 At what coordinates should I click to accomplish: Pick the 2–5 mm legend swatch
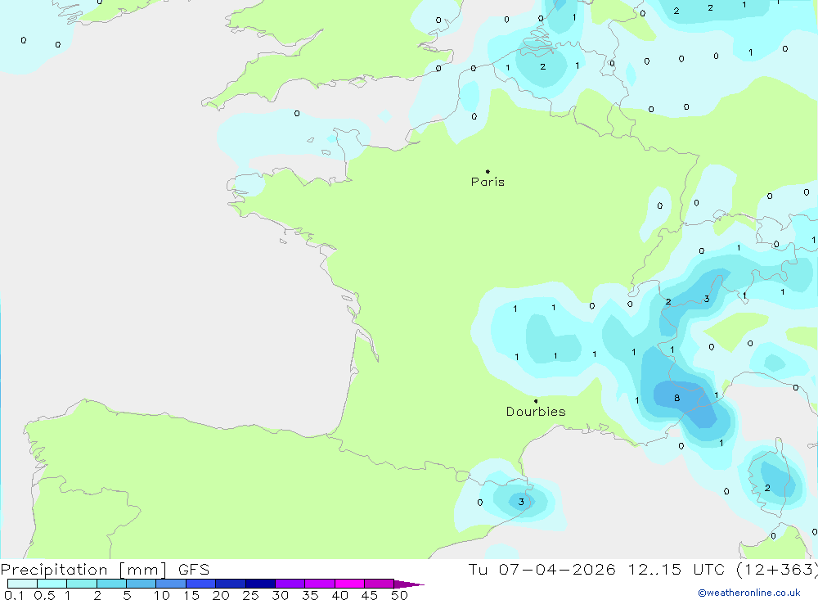pos(111,584)
